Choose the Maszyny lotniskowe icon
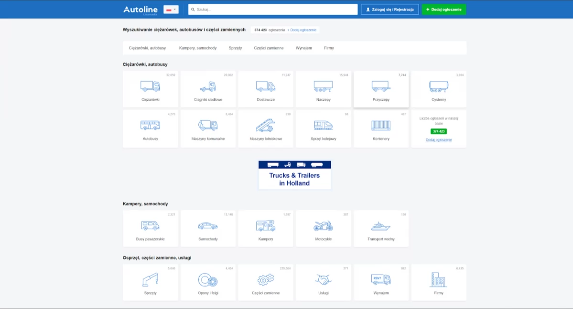Screen dimensions: 573x309 [266, 125]
